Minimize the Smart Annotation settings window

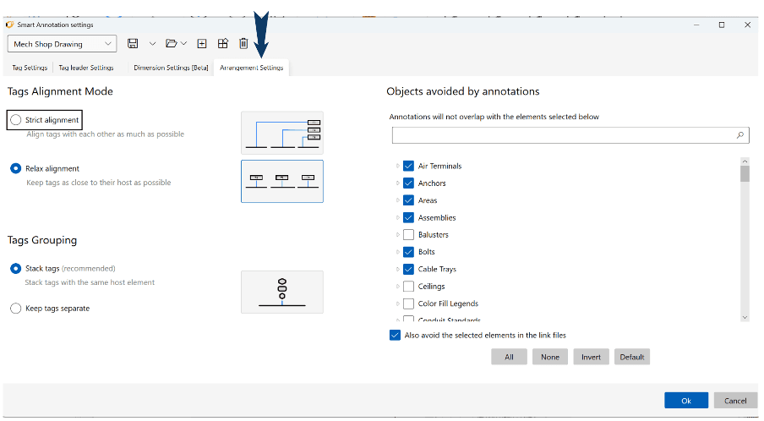[696, 25]
